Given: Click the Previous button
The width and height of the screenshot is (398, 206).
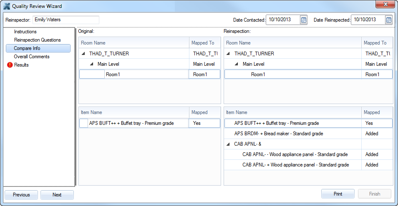Looking at the screenshot, I should pyautogui.click(x=21, y=195).
